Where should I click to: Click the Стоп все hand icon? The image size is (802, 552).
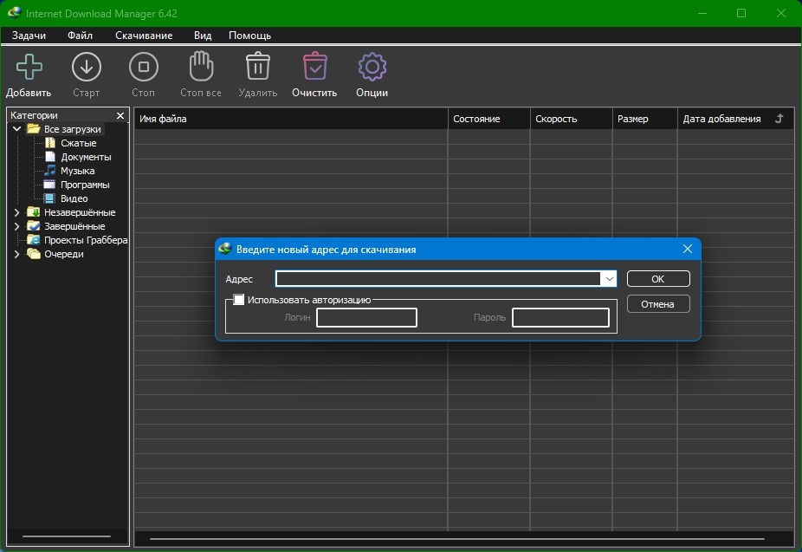[201, 67]
